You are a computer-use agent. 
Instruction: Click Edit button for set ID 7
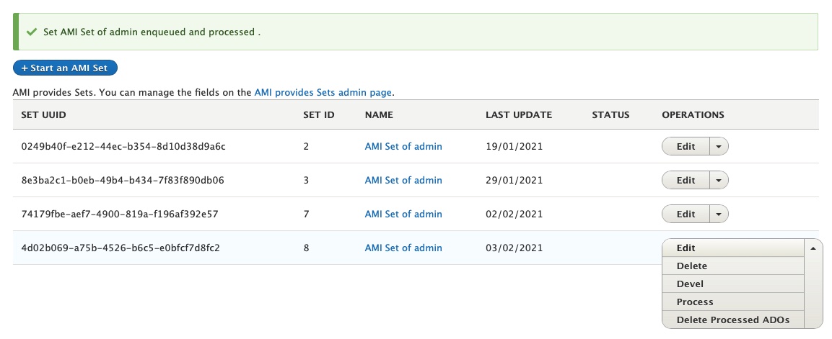[x=686, y=214]
